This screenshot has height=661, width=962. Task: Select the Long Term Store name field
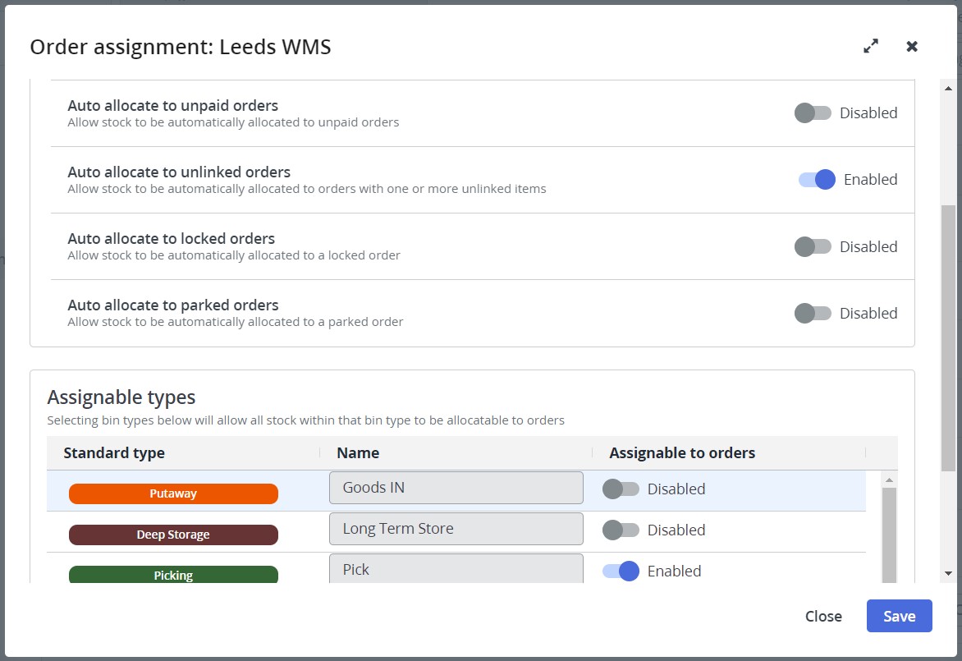pyautogui.click(x=456, y=529)
